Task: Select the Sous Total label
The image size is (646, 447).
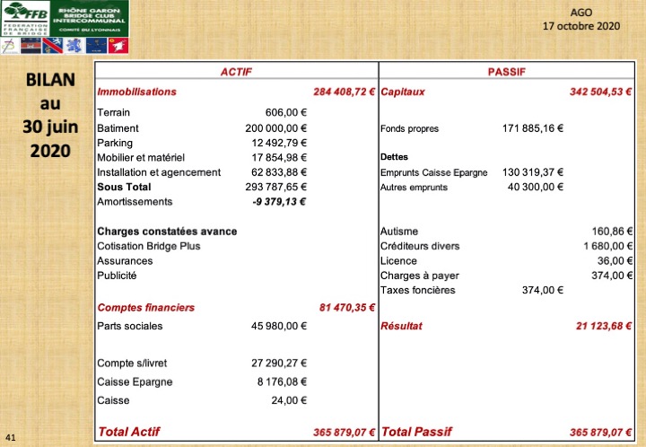Action: (124, 187)
